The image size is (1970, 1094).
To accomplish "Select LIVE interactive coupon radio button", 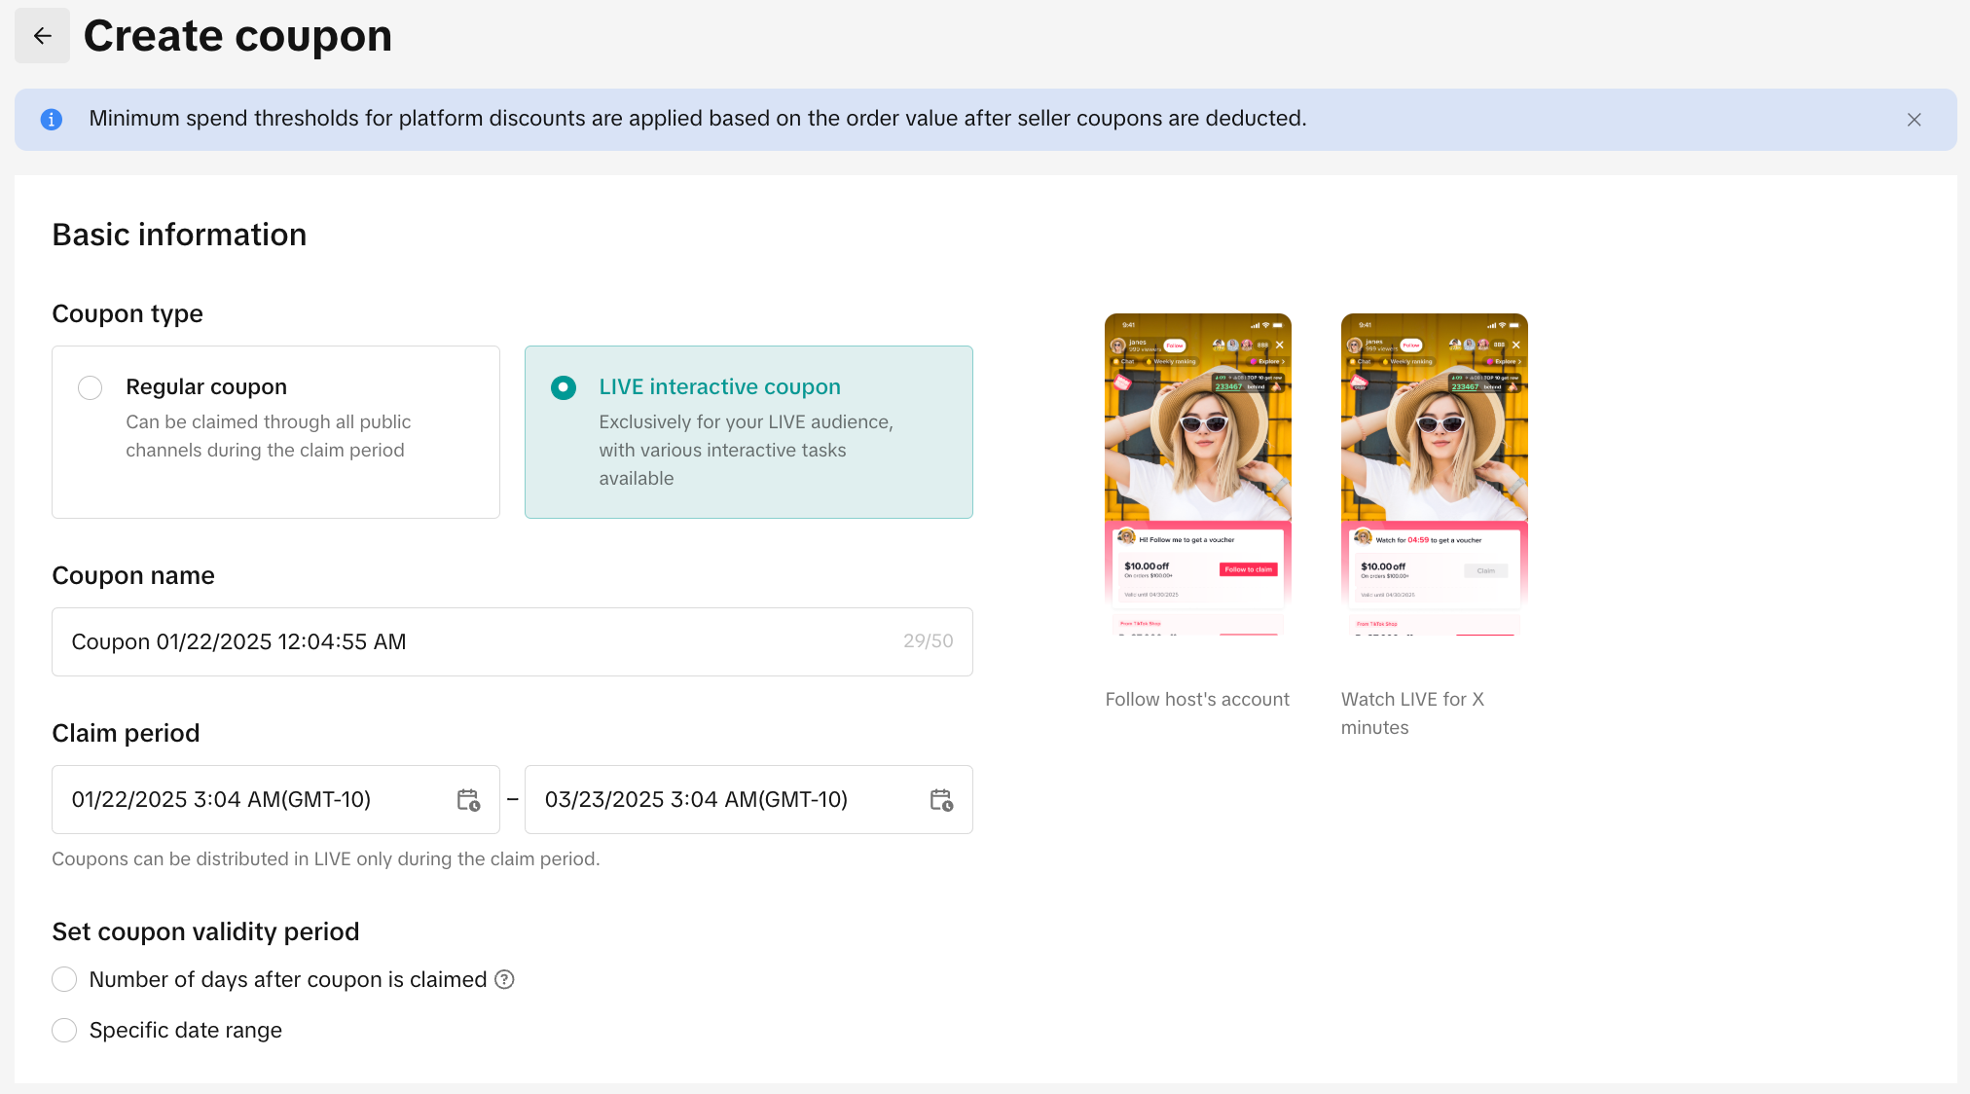I will tap(564, 388).
